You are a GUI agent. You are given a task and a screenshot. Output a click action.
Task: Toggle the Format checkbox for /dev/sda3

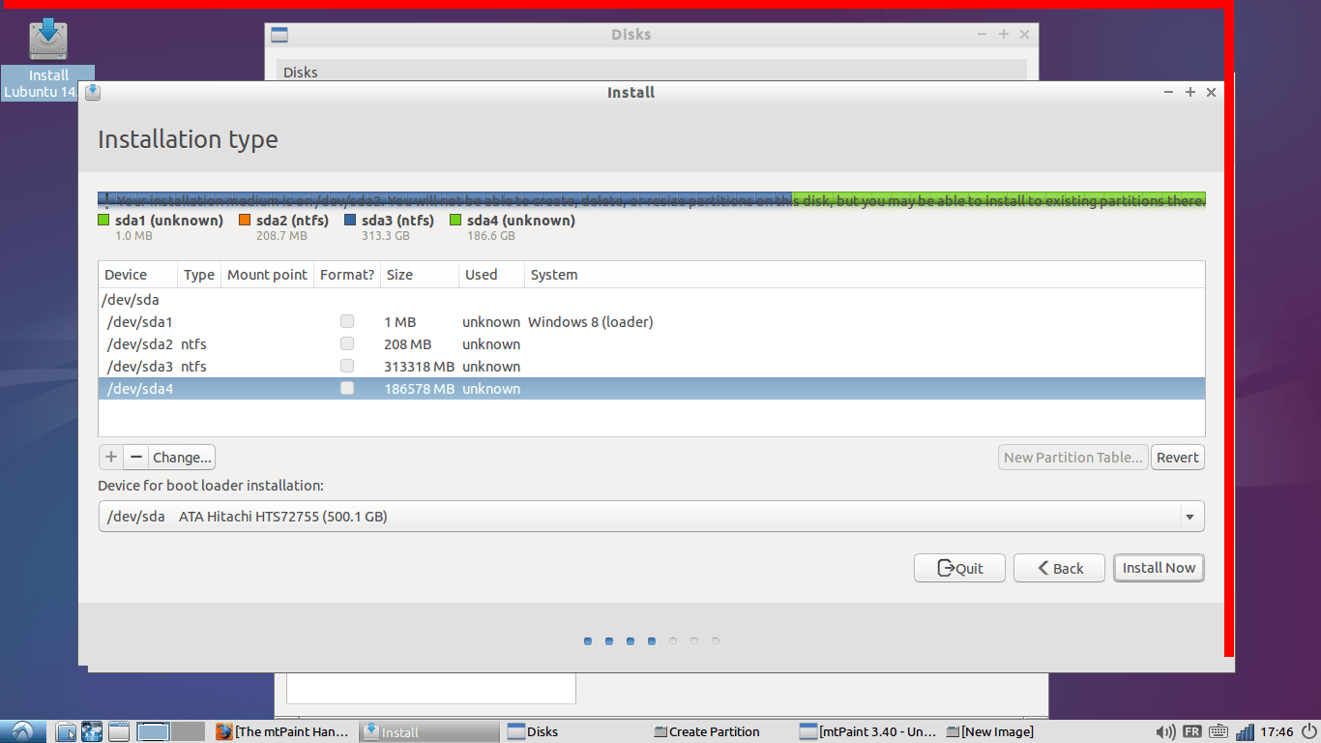coord(346,366)
